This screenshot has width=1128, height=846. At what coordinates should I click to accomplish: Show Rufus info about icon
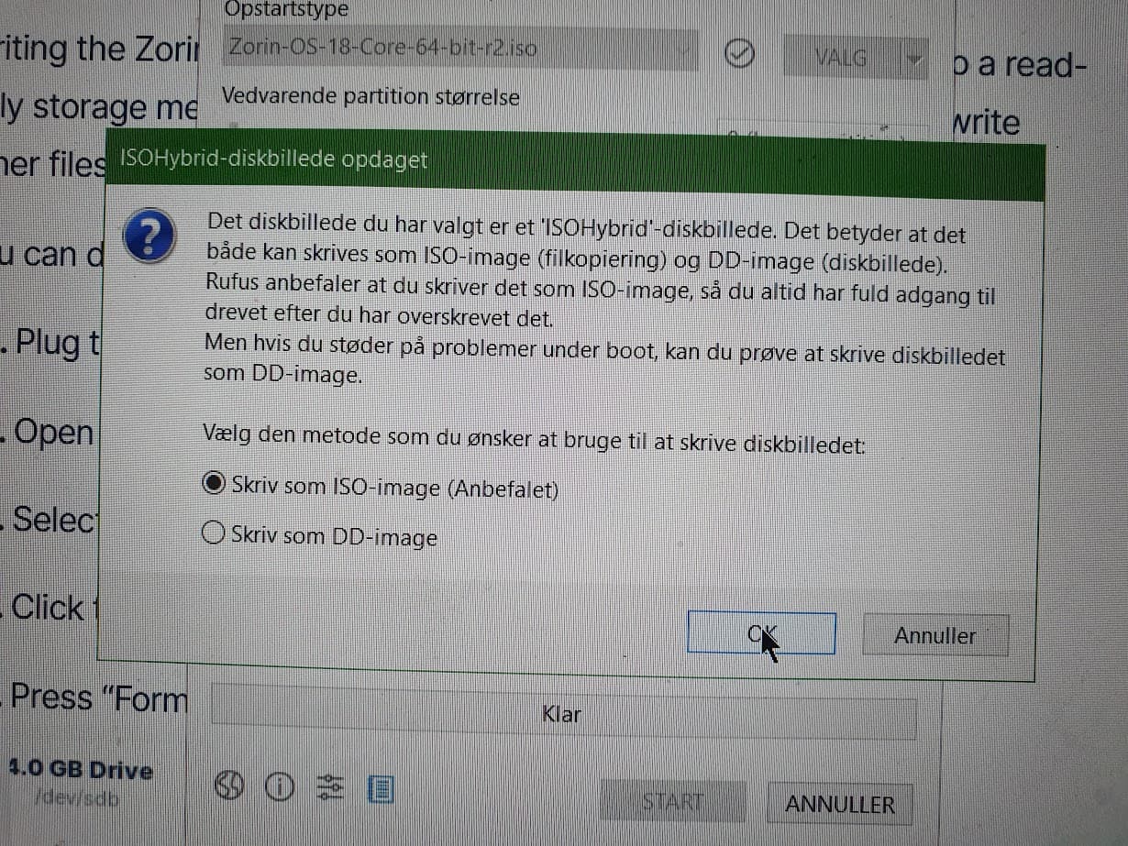coord(279,786)
